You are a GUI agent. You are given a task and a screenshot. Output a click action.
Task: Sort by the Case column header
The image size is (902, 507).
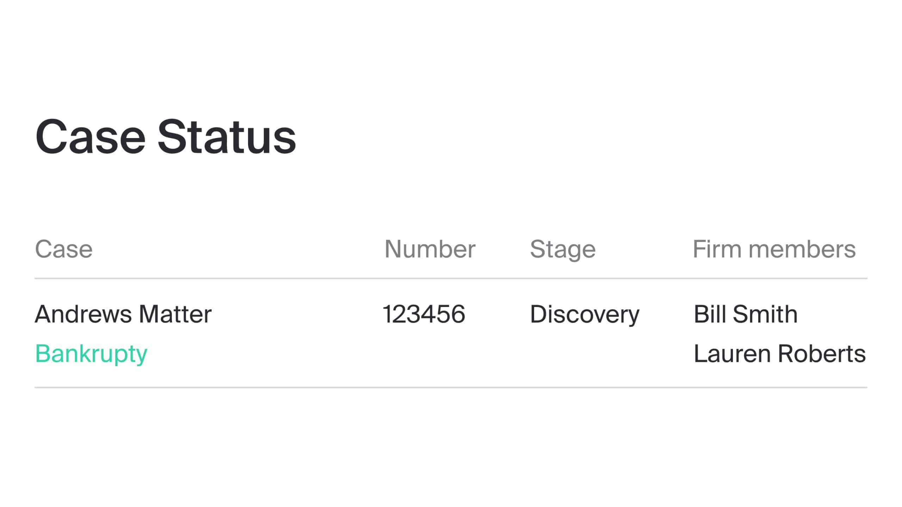(64, 249)
